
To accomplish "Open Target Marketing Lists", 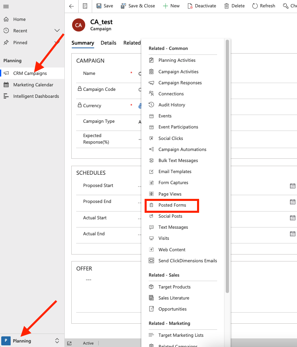I will 181,335.
